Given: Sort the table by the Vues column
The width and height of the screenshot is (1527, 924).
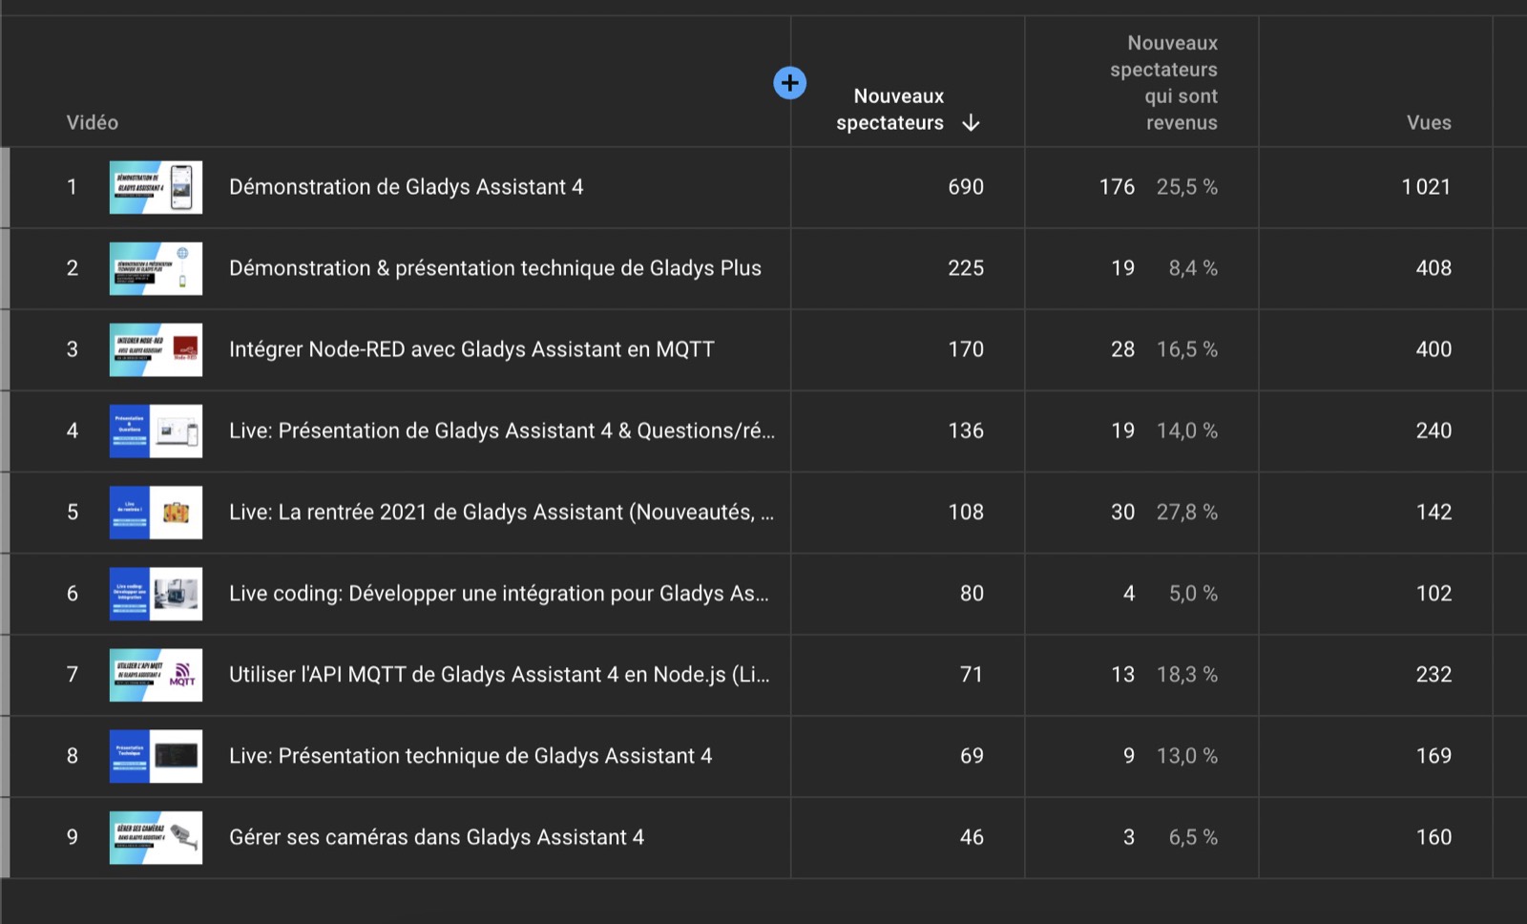Looking at the screenshot, I should tap(1429, 122).
